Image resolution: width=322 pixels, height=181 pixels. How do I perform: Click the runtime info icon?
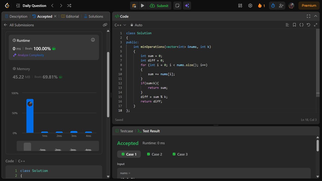click(x=93, y=40)
